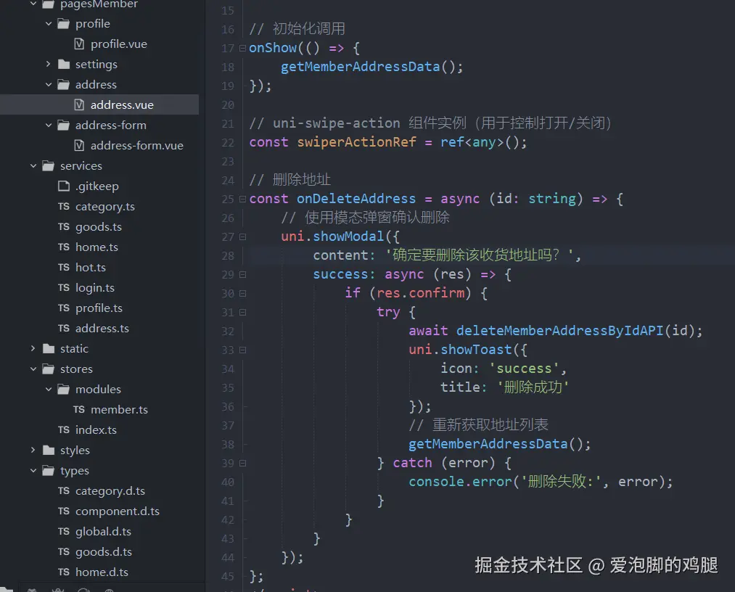Expand the settings folder
The height and width of the screenshot is (592, 735).
49,64
